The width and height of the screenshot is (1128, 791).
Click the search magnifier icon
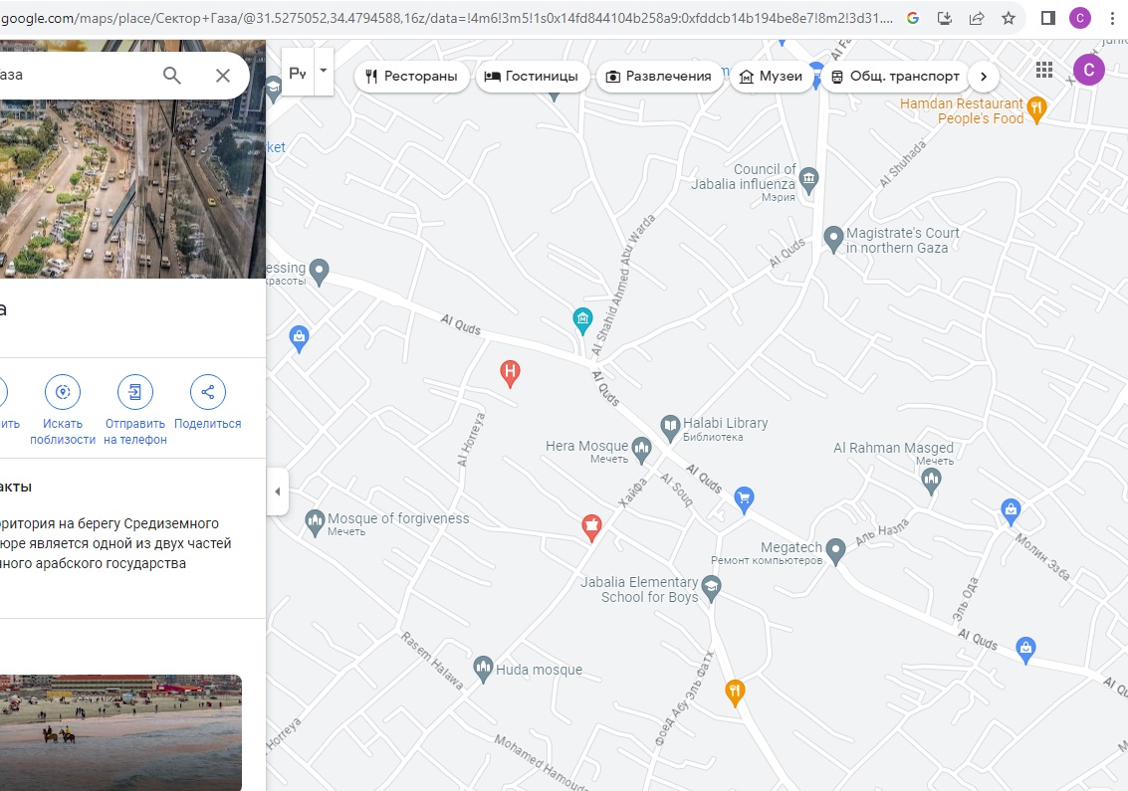pyautogui.click(x=172, y=75)
